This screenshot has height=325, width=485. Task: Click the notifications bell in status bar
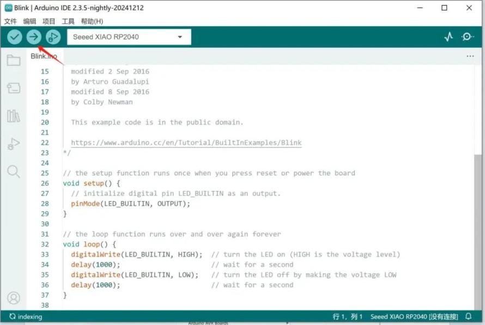[469, 316]
